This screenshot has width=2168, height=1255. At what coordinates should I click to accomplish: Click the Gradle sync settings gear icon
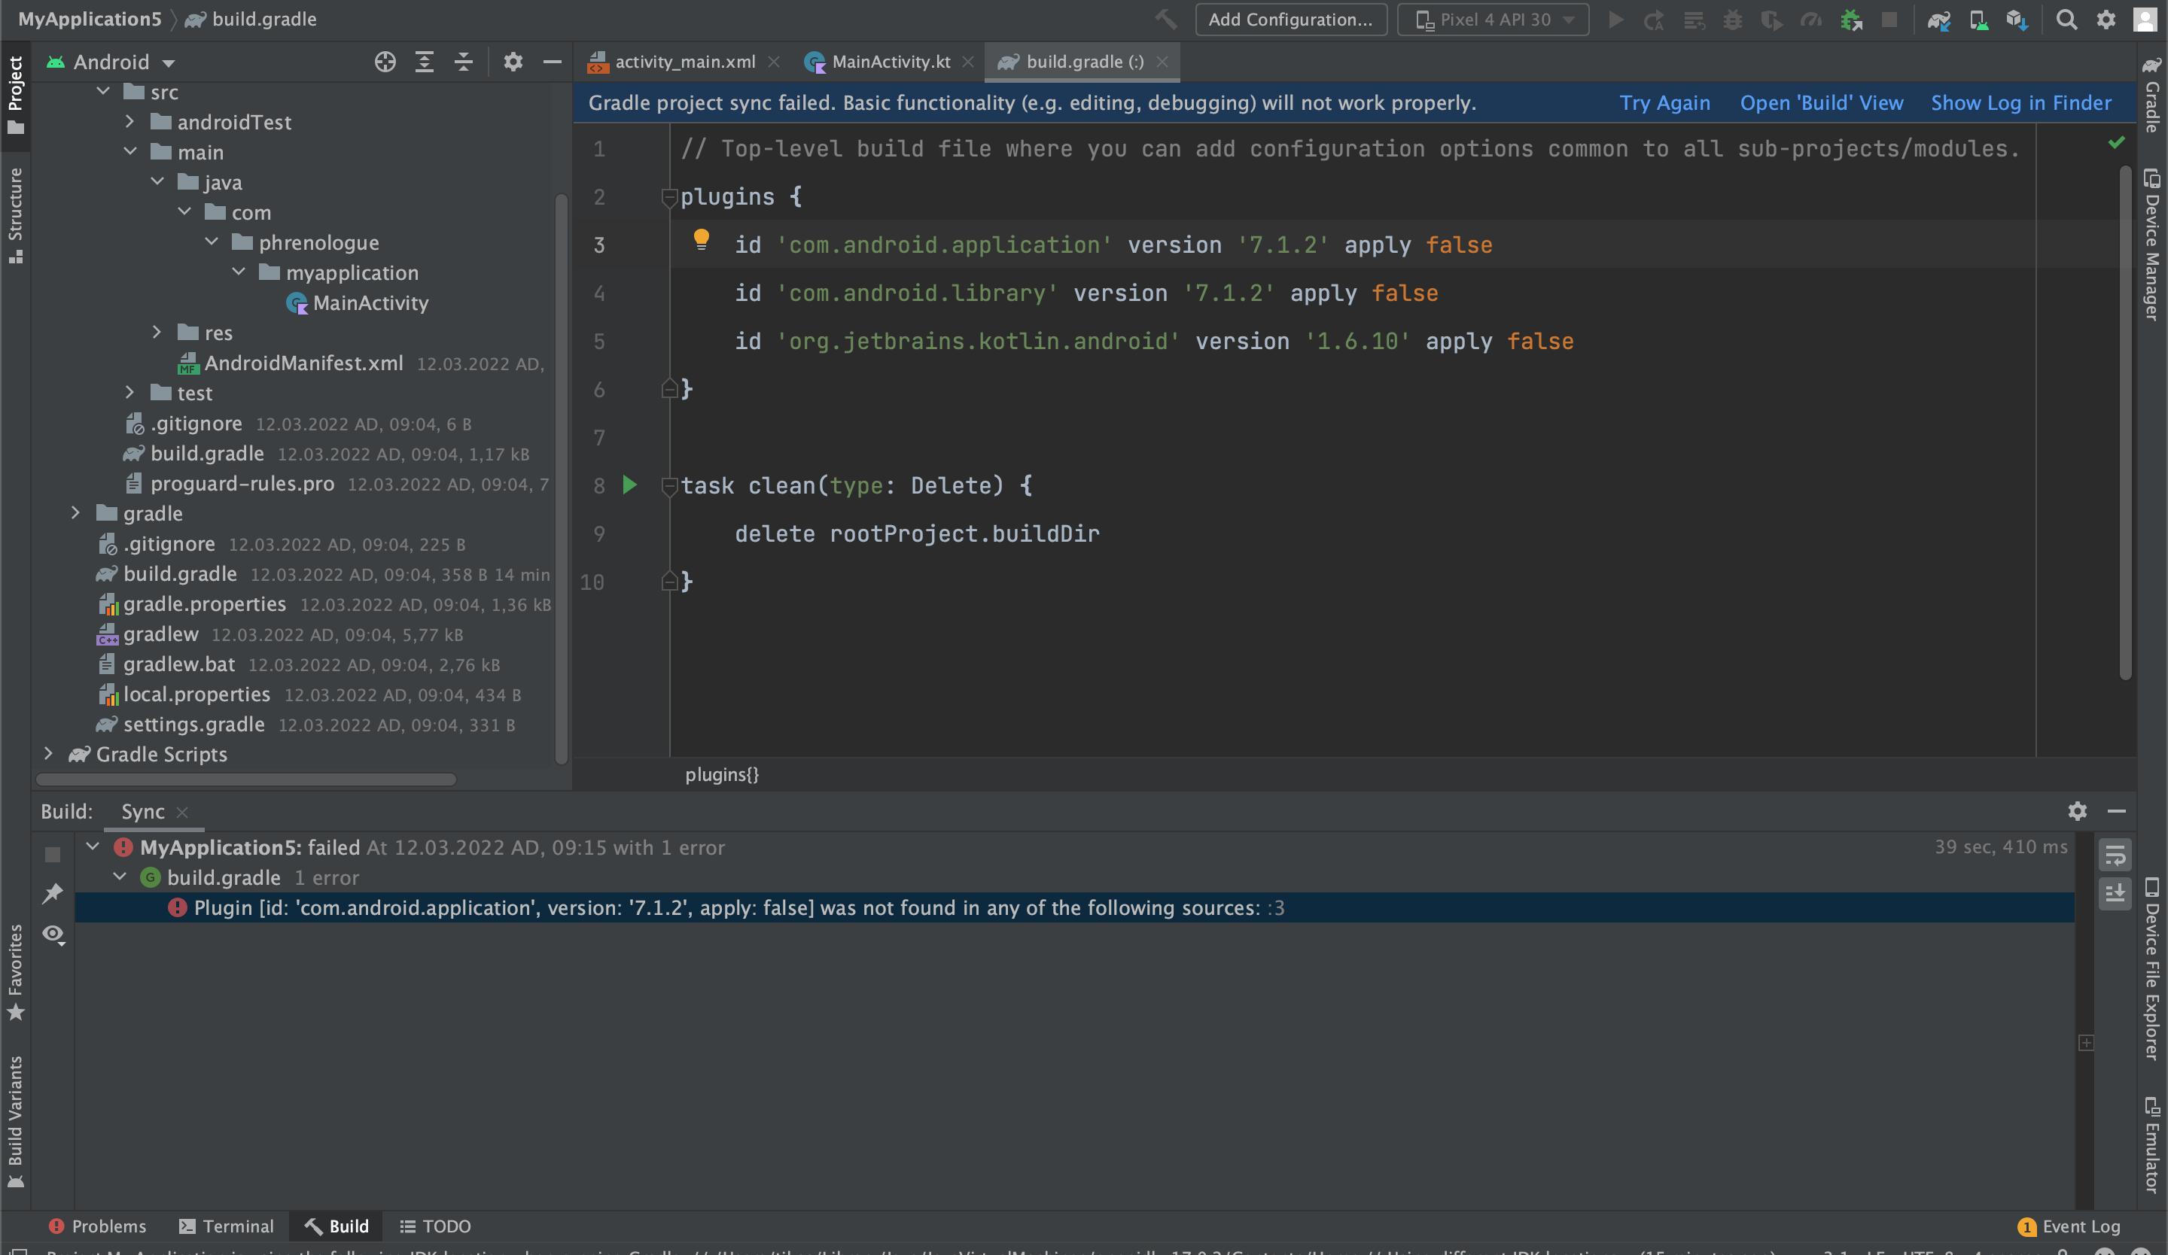pyautogui.click(x=2078, y=810)
